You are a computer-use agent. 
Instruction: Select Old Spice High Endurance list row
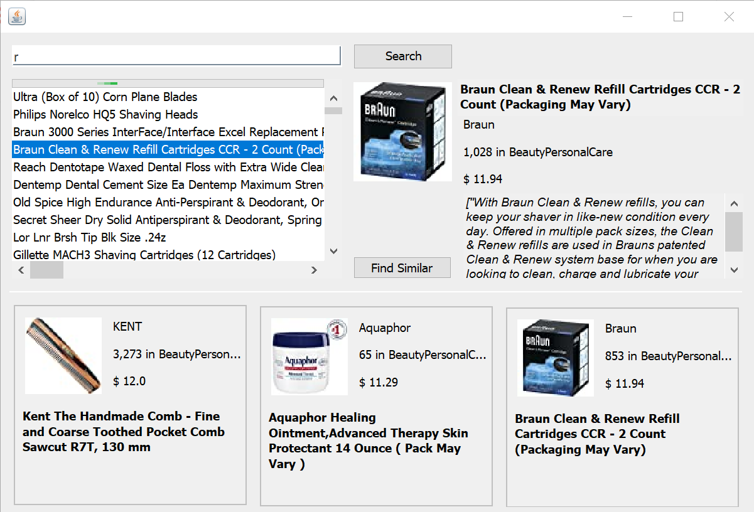click(168, 203)
